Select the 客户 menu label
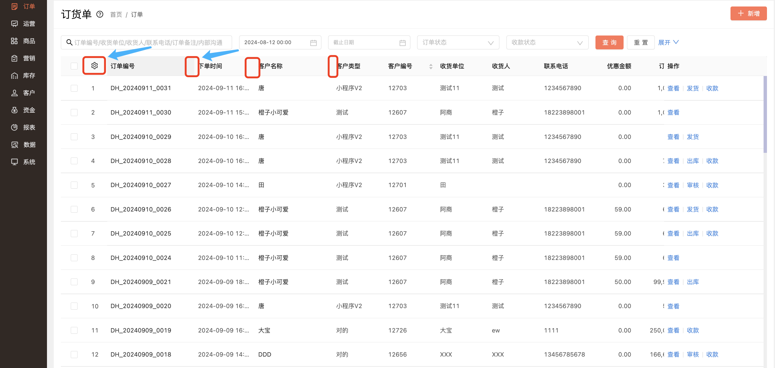This screenshot has width=775, height=368. click(x=29, y=93)
